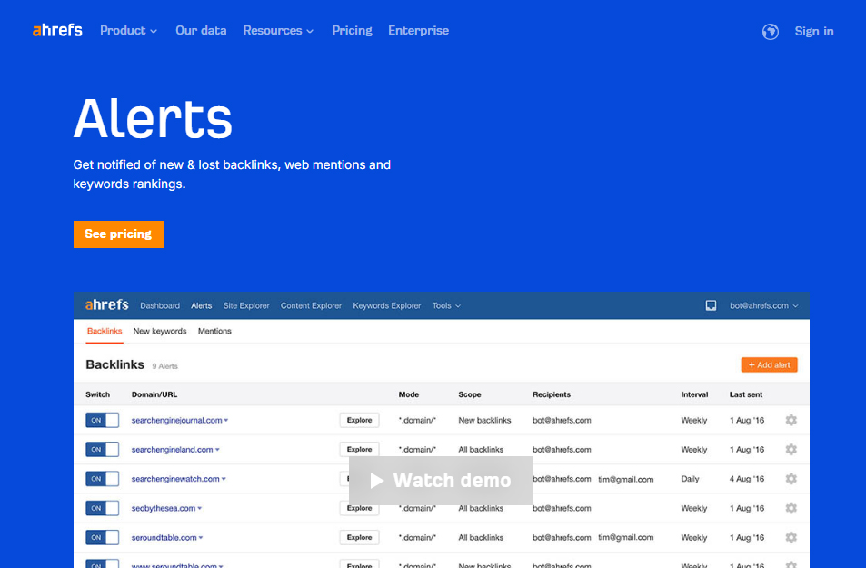The width and height of the screenshot is (866, 568).
Task: Click the Recipients column header
Action: [552, 394]
